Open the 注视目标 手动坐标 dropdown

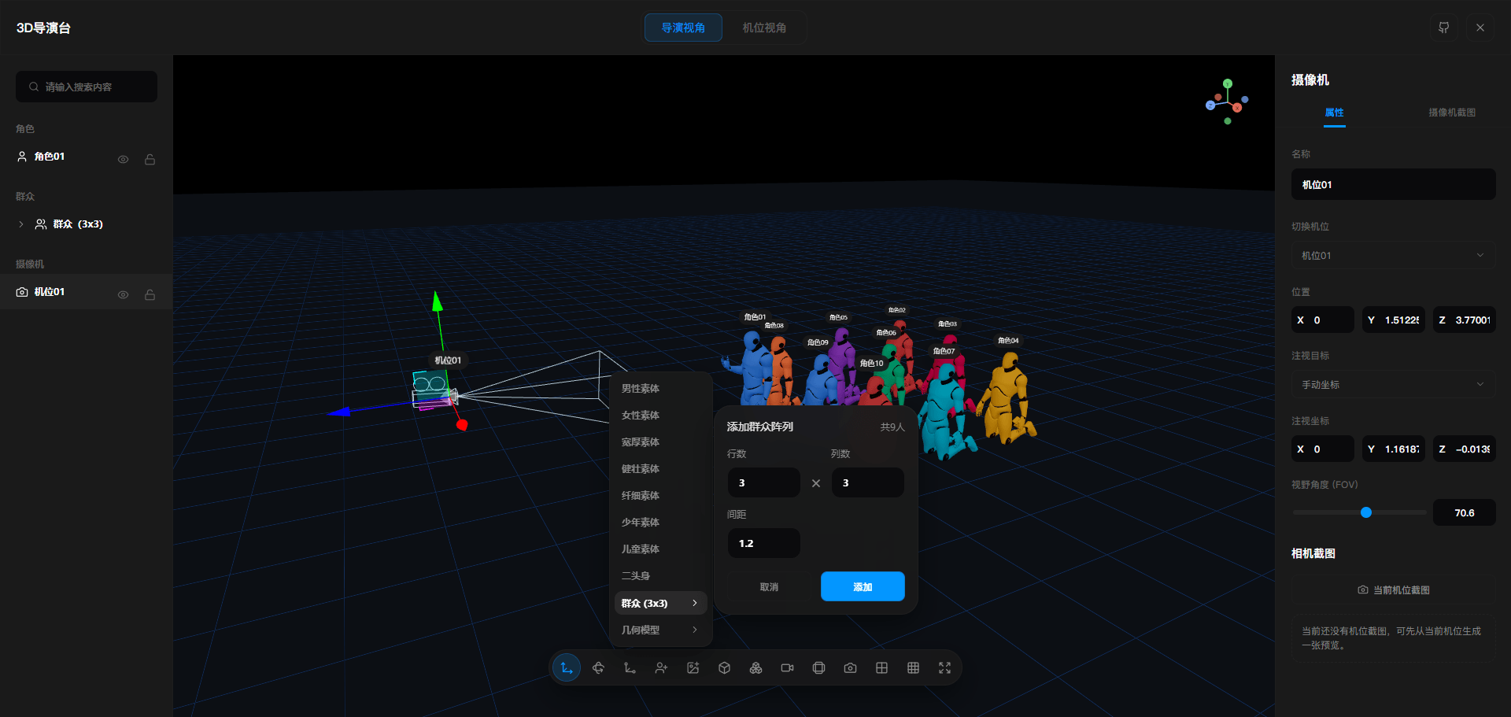[x=1393, y=384]
